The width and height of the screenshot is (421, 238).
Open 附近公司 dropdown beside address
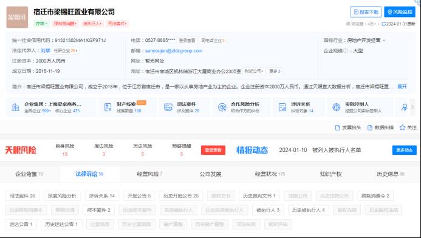tap(254, 72)
